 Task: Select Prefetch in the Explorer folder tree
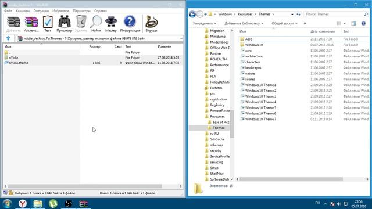(216, 88)
